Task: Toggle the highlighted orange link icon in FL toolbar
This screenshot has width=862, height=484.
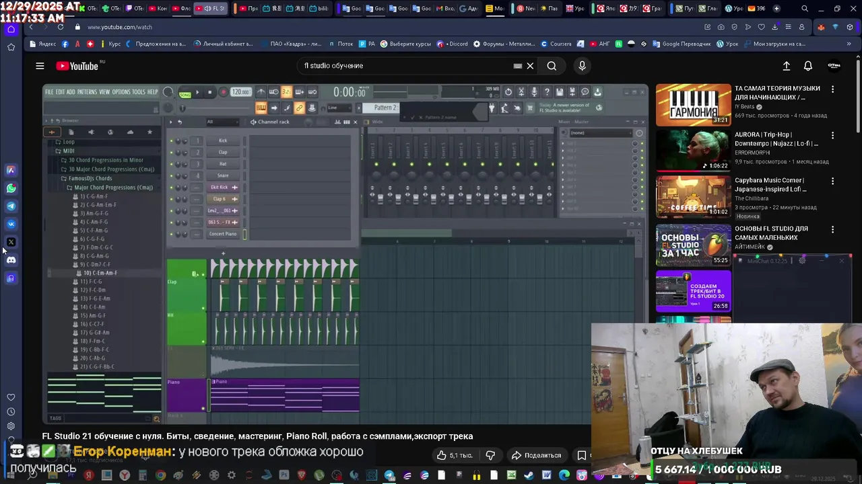Action: tap(299, 108)
